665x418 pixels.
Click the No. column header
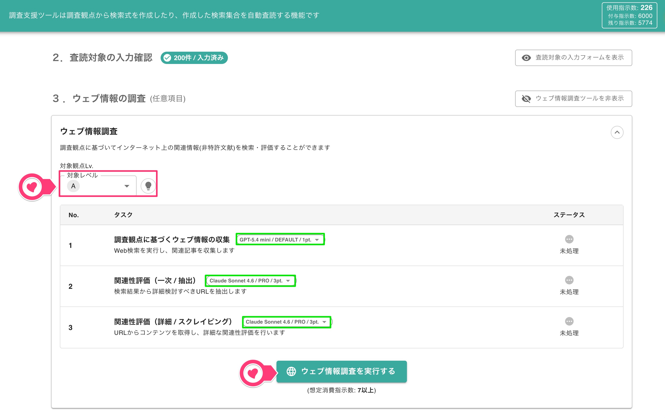[73, 215]
